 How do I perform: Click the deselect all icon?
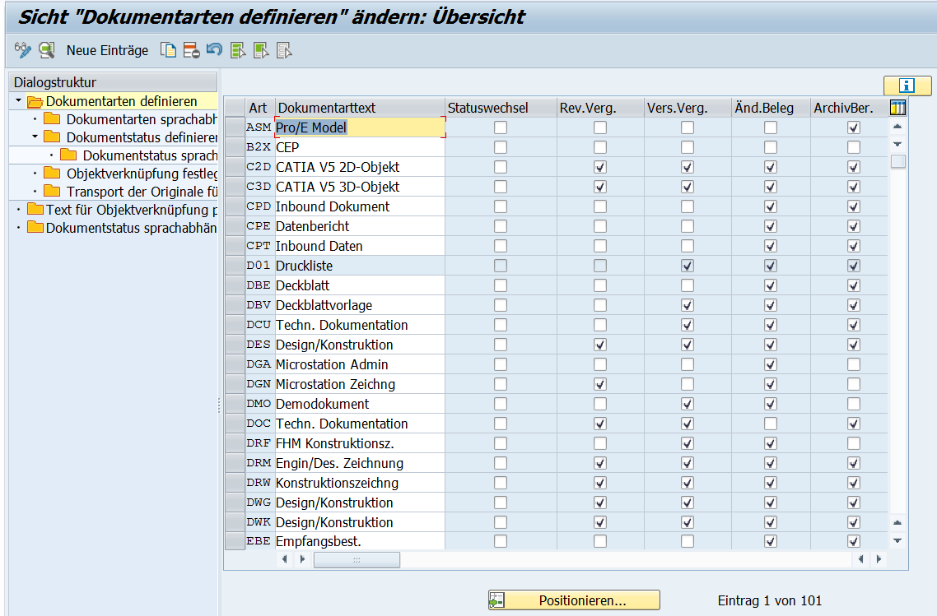tap(284, 50)
